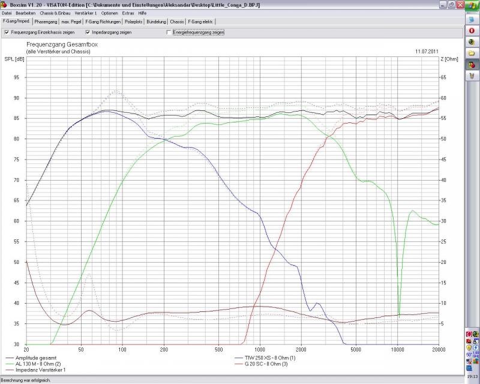Open the Datei menu
This screenshot has width=480, height=384.
pyautogui.click(x=7, y=13)
